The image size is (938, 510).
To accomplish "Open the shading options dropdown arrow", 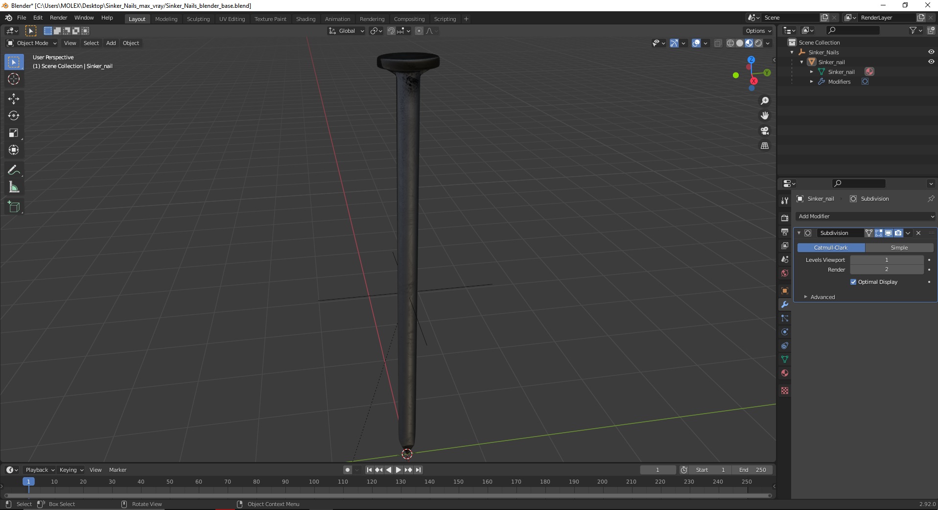I will [768, 43].
